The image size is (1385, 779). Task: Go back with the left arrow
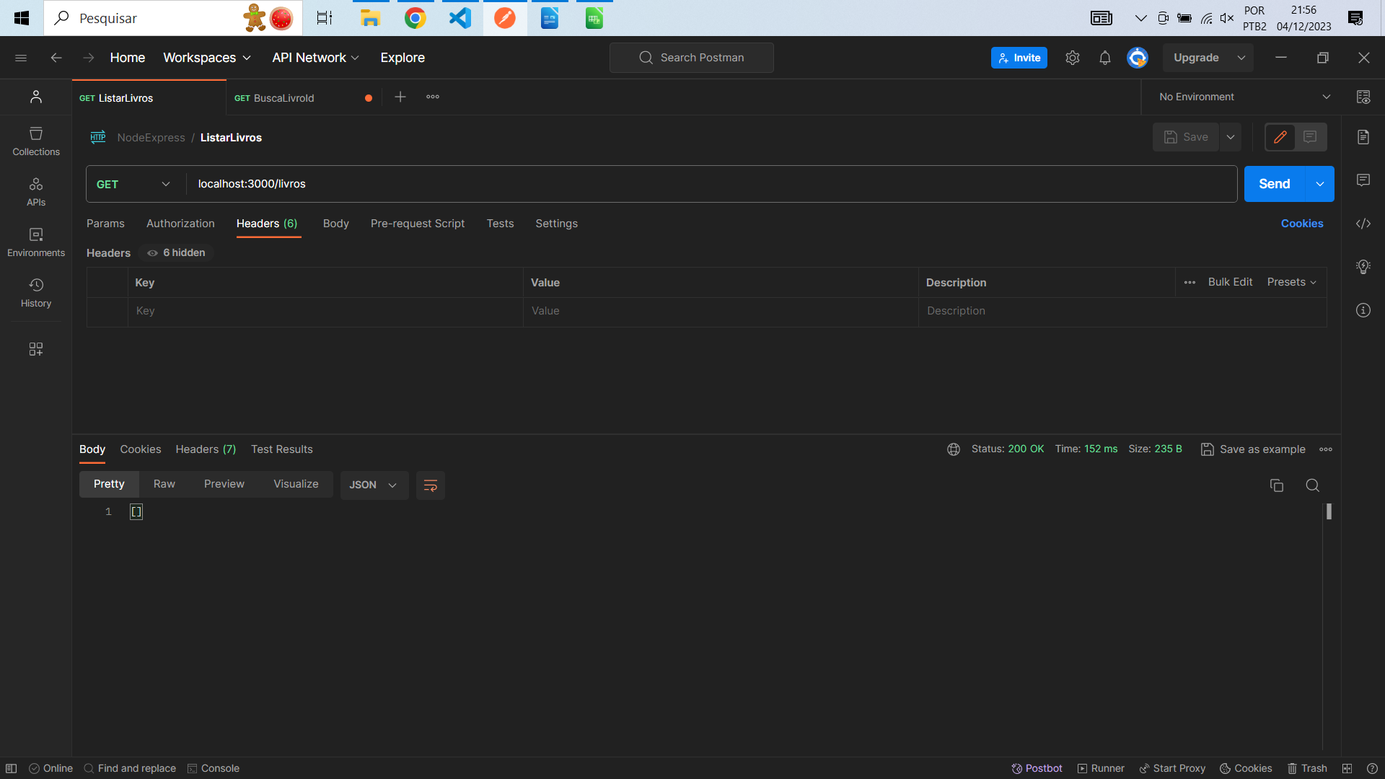click(56, 58)
